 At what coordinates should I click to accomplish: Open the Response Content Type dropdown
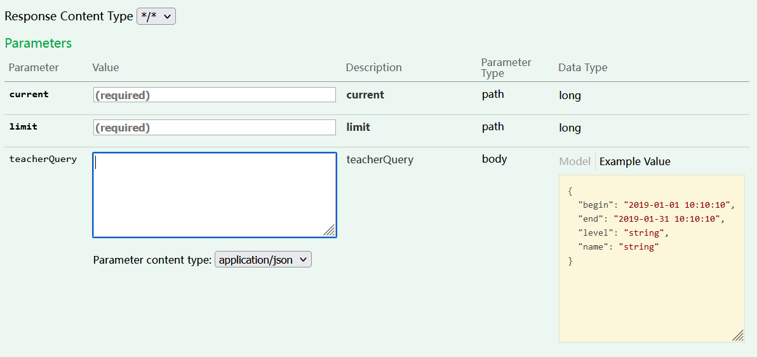pos(156,17)
